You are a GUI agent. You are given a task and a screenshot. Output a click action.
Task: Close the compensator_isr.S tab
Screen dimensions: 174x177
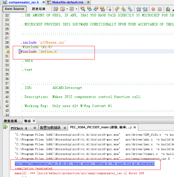click(x=43, y=2)
